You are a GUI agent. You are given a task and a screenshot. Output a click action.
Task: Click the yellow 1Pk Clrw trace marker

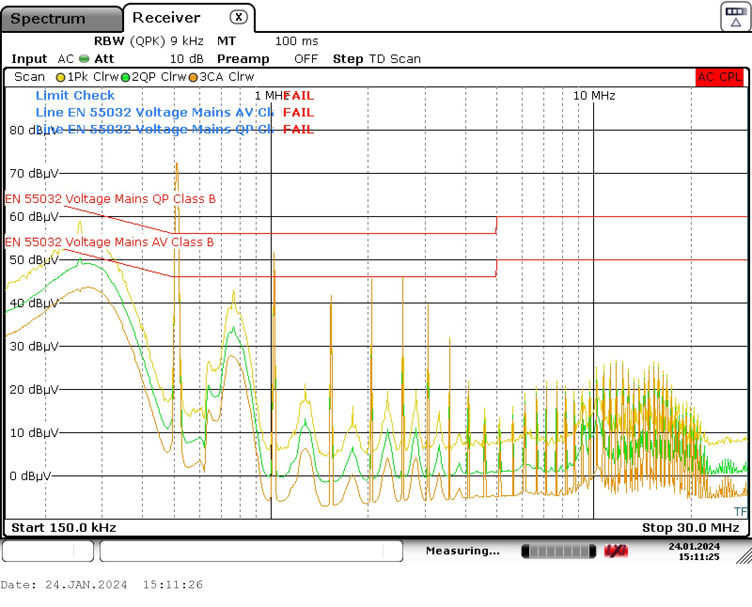pos(61,78)
